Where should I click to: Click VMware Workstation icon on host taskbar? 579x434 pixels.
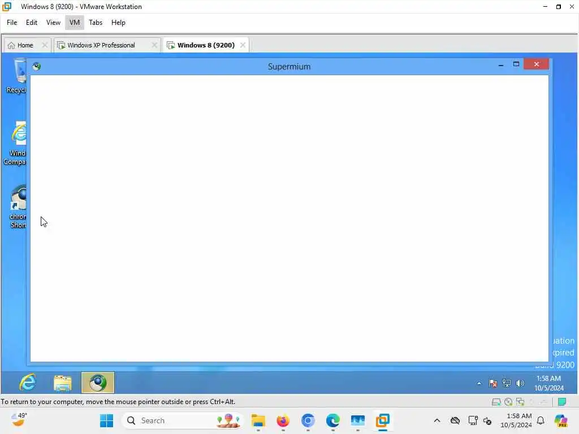click(x=383, y=420)
